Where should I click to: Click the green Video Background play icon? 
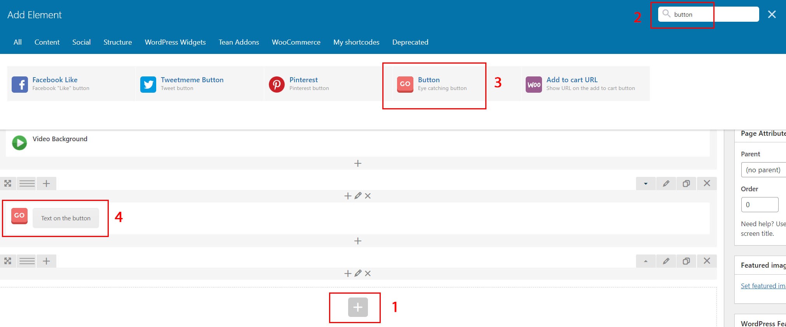tap(19, 142)
